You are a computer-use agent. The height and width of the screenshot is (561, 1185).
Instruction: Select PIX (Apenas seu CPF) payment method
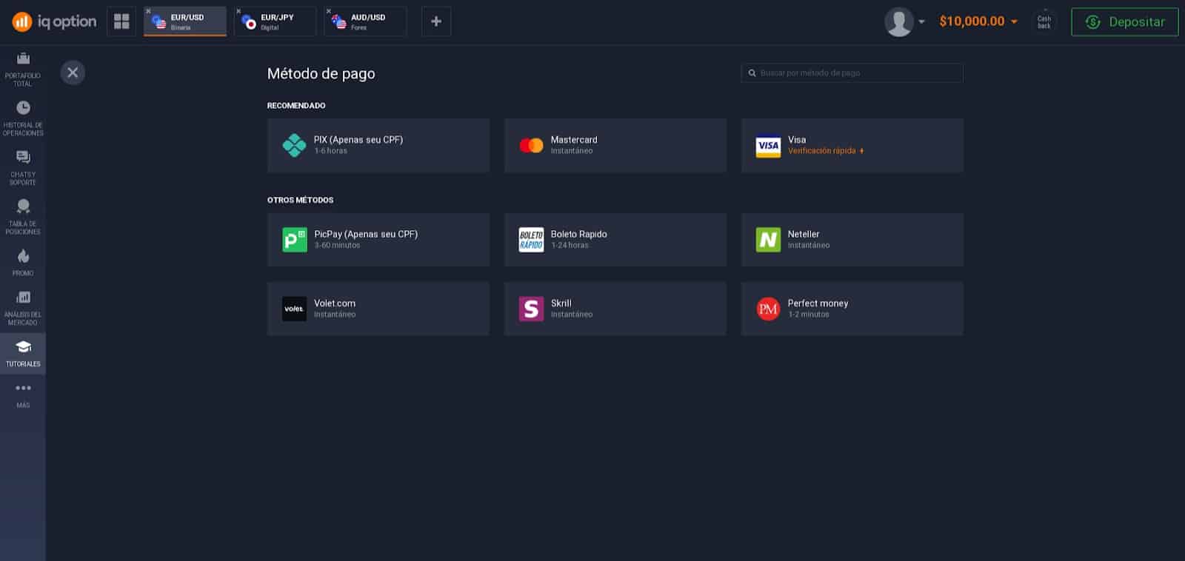(378, 145)
